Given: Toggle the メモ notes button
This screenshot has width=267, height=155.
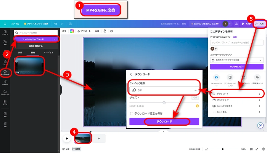Looking at the screenshot, I should (x=66, y=149).
